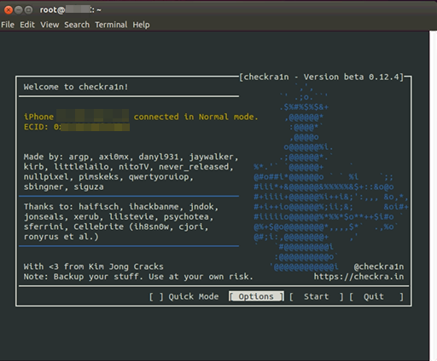Close the terminal window

click(9, 10)
